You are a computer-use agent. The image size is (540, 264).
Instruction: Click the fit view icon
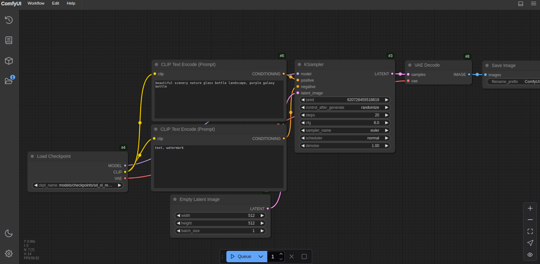pyautogui.click(x=530, y=231)
